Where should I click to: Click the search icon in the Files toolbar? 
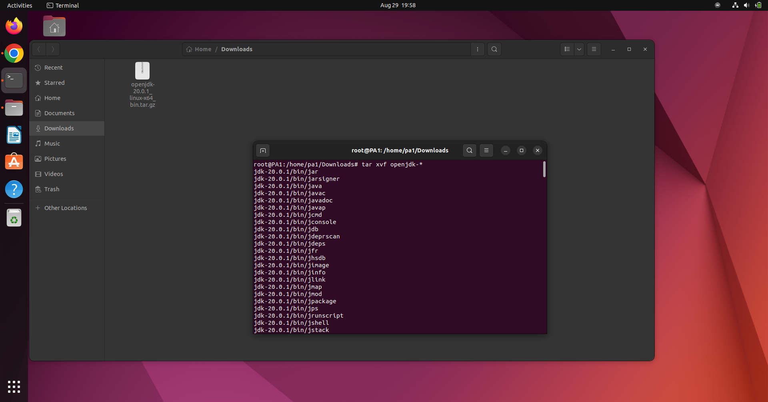[494, 49]
